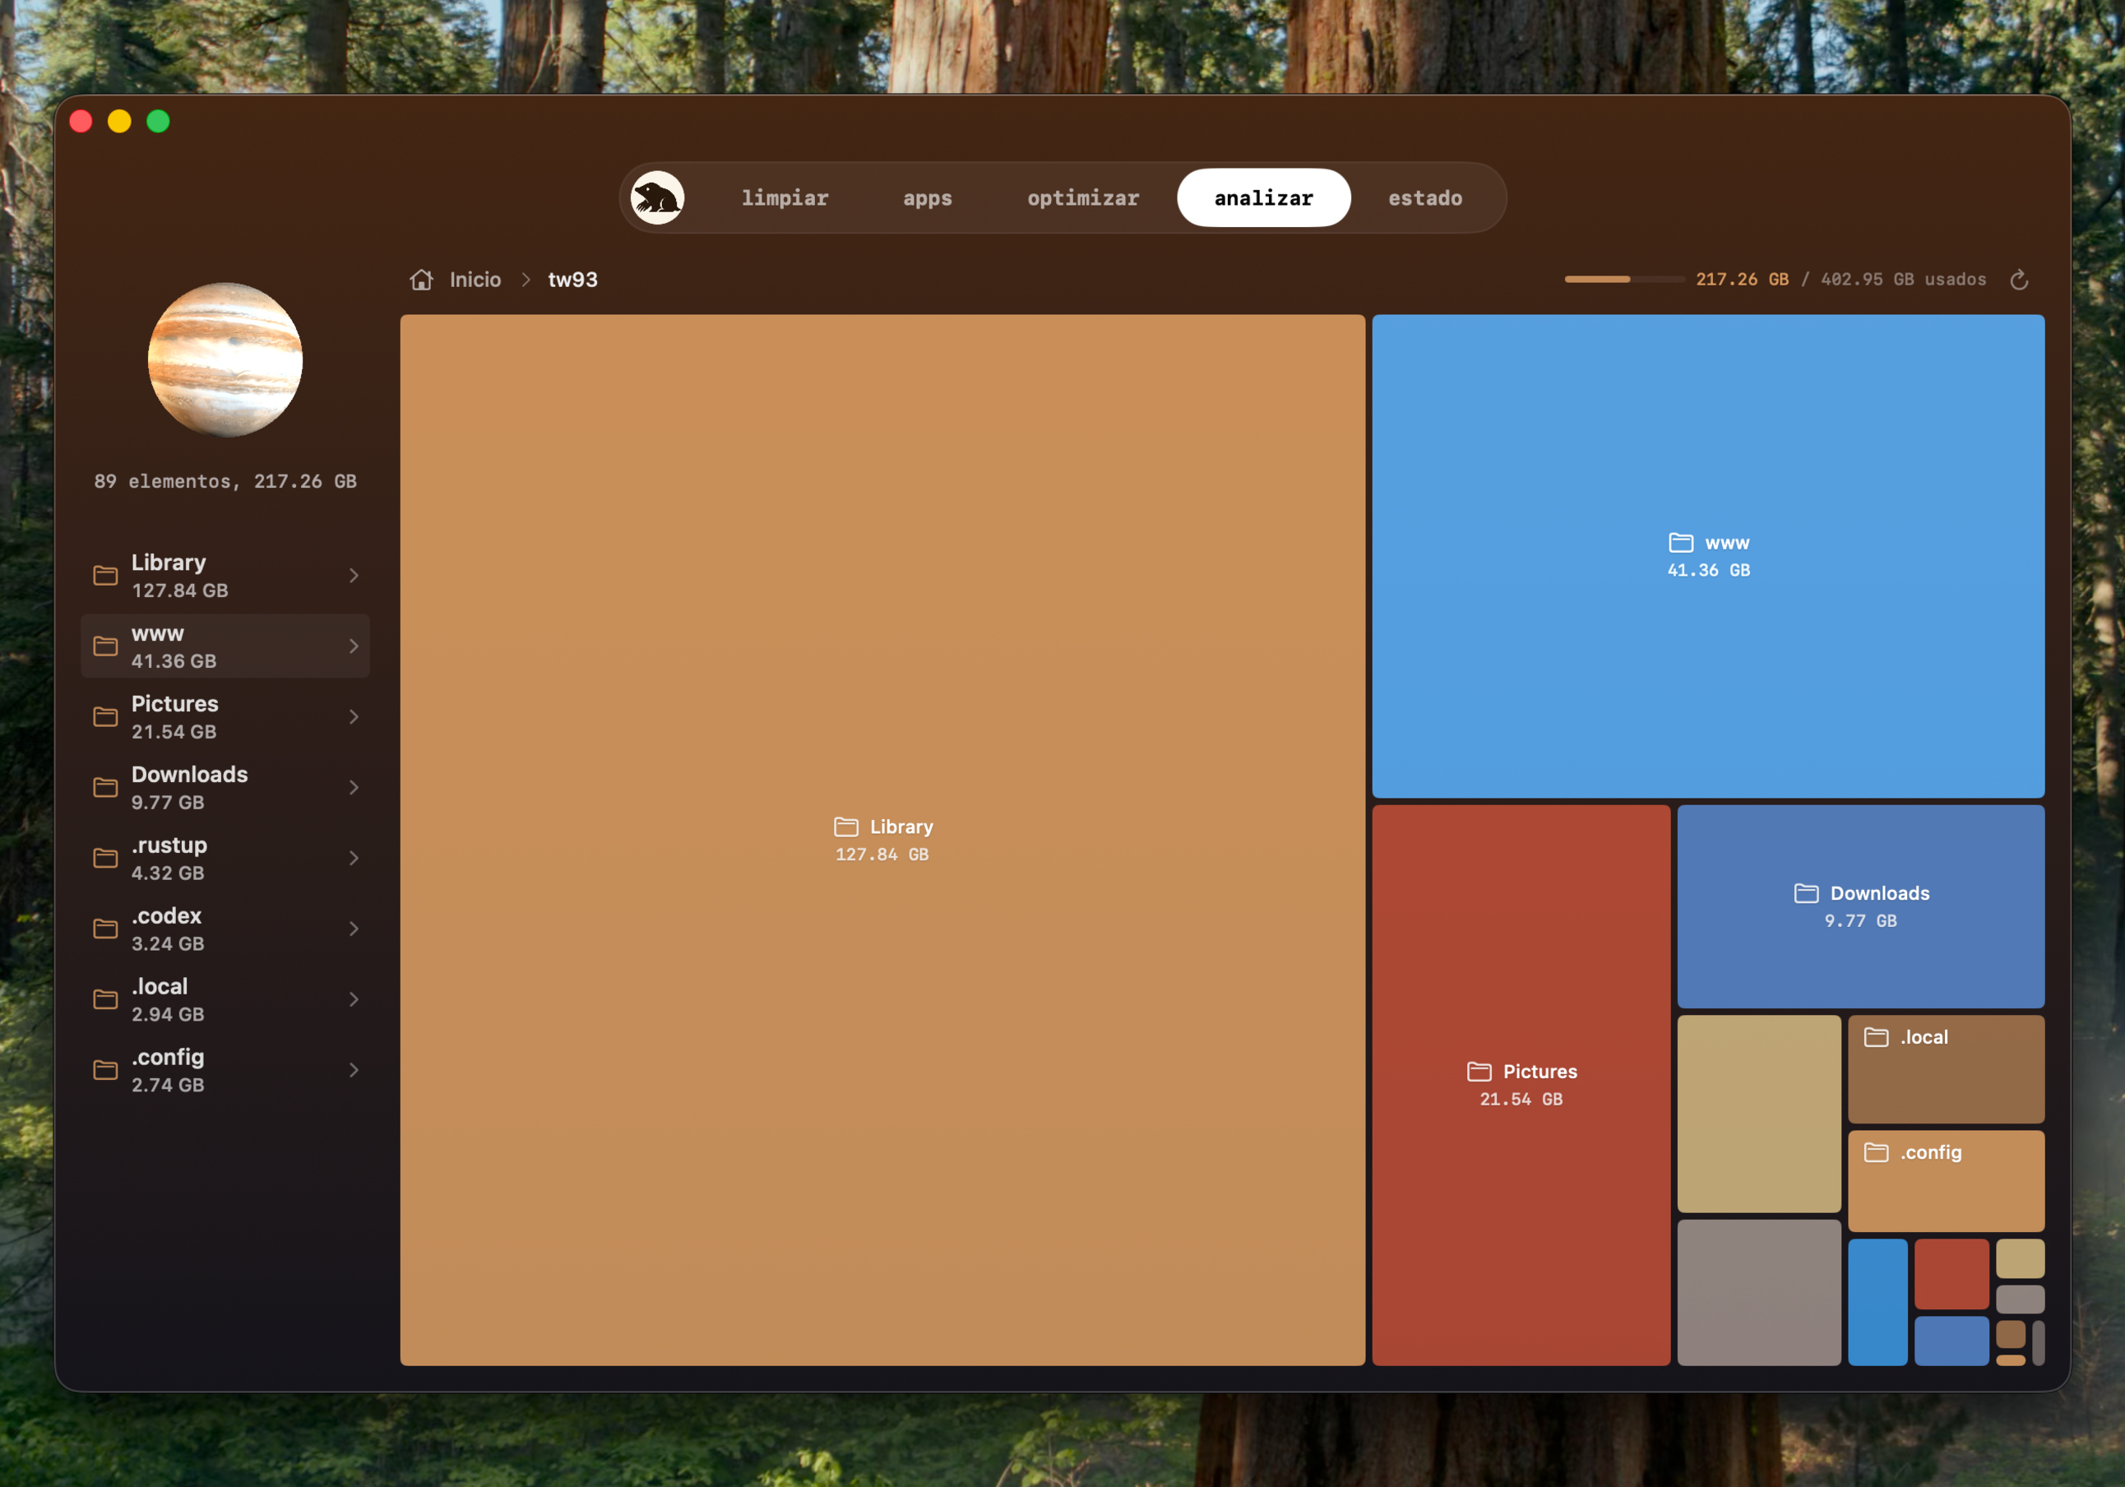Click '2.74 GB' size under .config
This screenshot has width=2125, height=1487.
pyautogui.click(x=168, y=1084)
